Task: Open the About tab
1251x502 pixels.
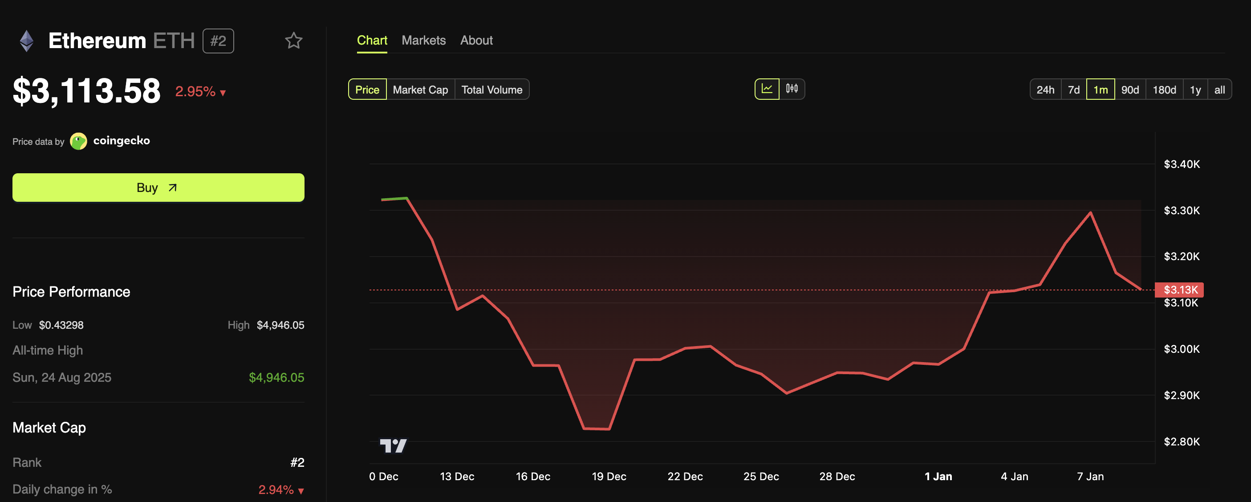Action: 476,41
